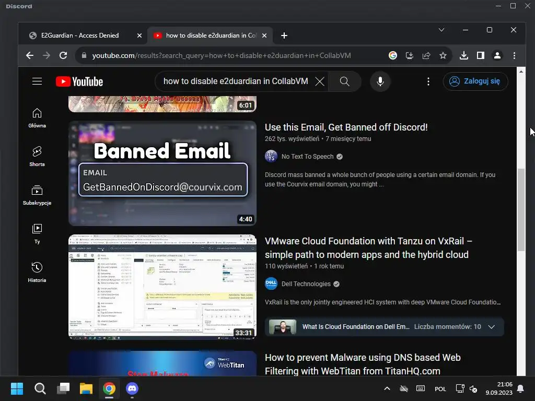Viewport: 535px width, 401px height.
Task: Click the scrollbar up arrow
Action: [x=521, y=72]
